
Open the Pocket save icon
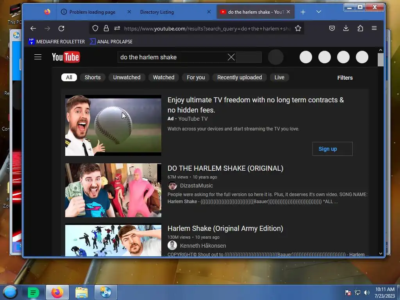pos(332,28)
